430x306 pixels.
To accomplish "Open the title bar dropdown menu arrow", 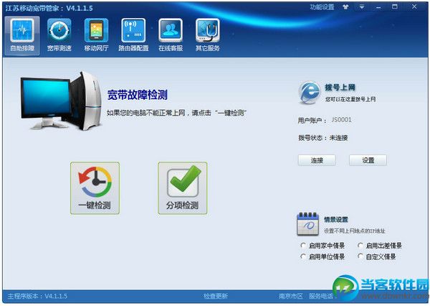I will click(x=362, y=7).
